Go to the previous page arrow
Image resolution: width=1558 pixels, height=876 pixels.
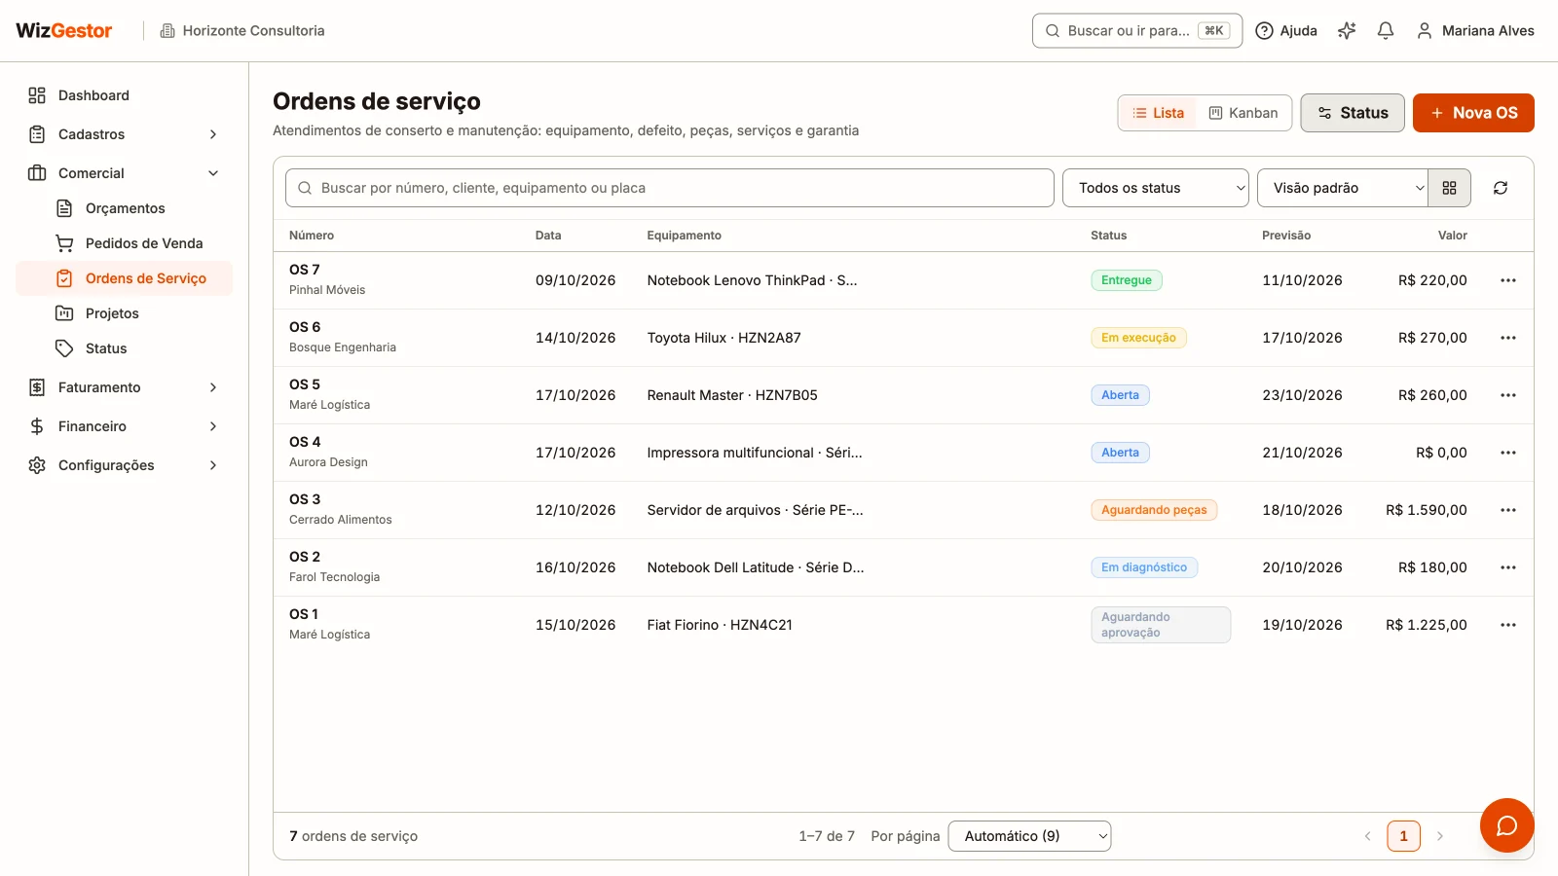click(x=1367, y=836)
